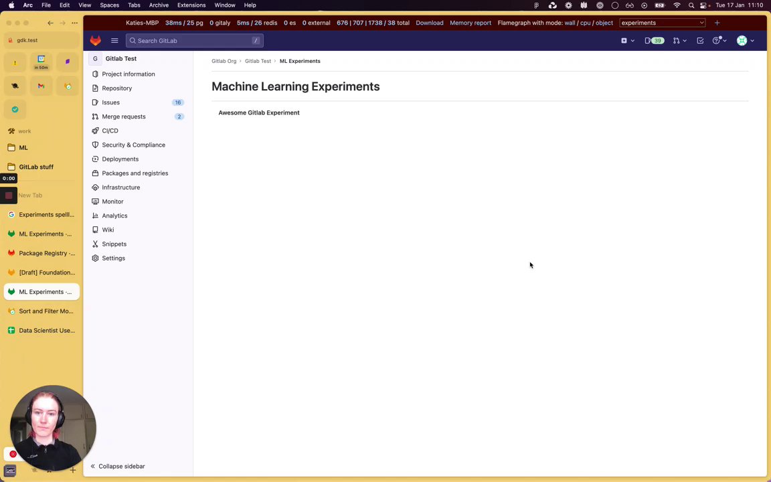This screenshot has height=482, width=771.
Task: Open GitLab stuff folder in Arc sidebar
Action: click(41, 167)
